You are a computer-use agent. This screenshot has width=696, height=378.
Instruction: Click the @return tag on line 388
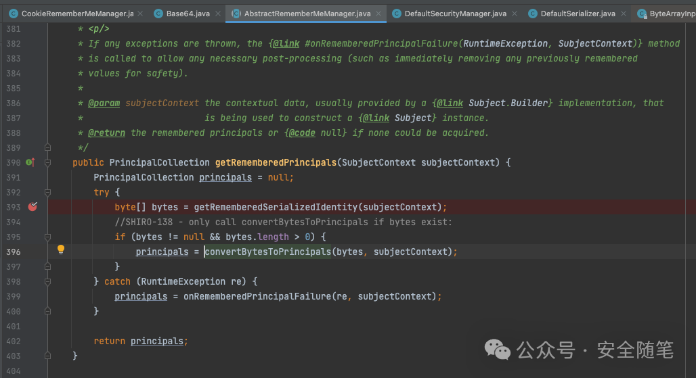pos(106,133)
